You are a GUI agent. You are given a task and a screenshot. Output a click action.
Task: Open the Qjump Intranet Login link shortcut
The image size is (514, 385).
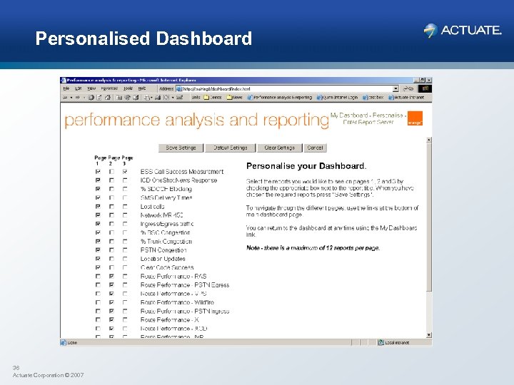coord(337,97)
